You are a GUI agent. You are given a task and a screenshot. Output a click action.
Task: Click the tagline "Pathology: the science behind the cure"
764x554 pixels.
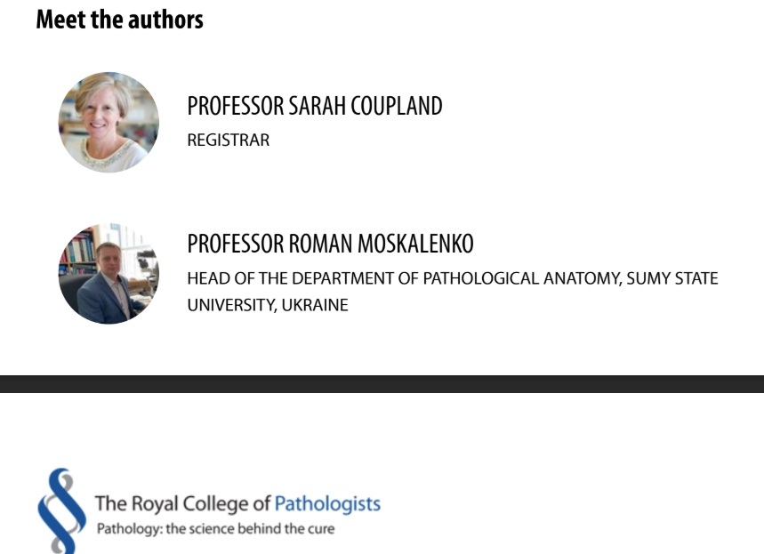click(x=215, y=529)
